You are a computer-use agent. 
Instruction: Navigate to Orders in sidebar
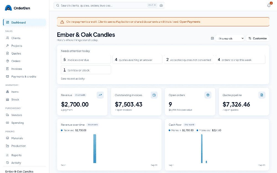(25, 61)
